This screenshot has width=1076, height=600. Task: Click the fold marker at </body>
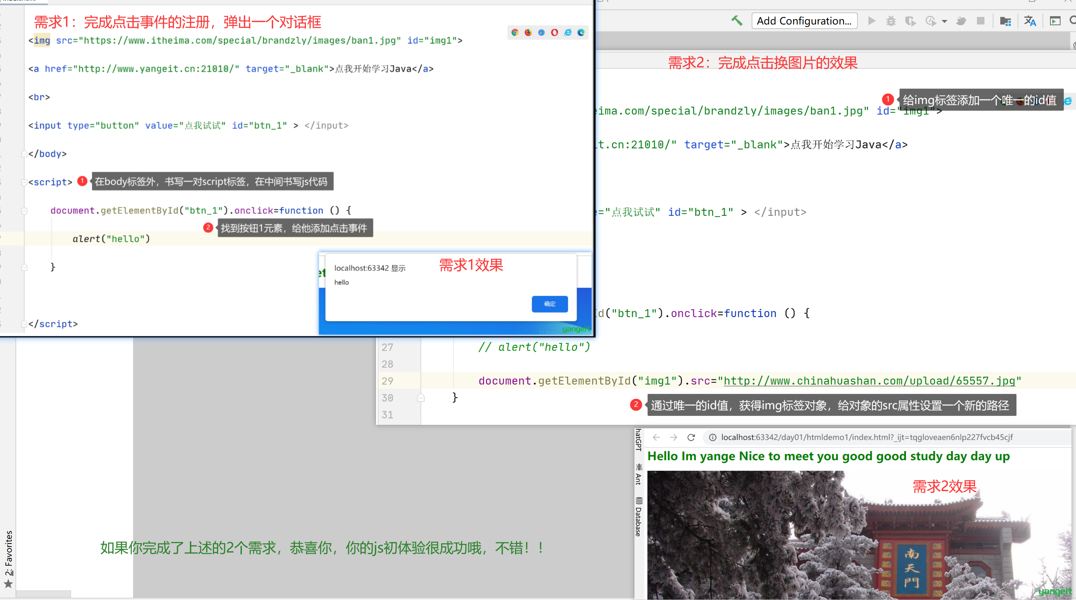coord(24,154)
